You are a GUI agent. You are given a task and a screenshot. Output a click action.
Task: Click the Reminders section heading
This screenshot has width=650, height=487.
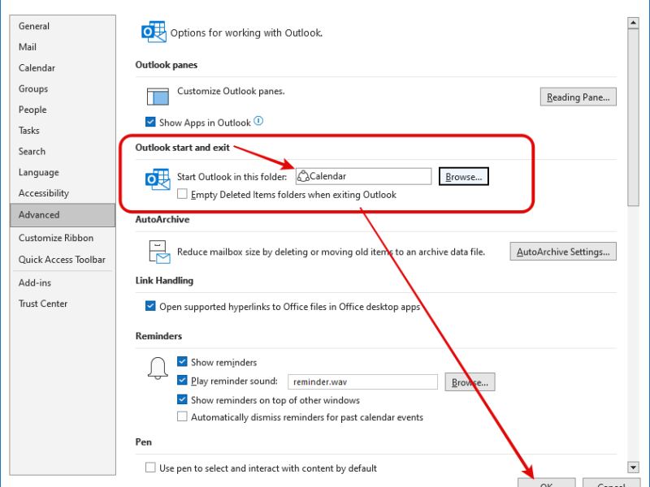(x=158, y=336)
